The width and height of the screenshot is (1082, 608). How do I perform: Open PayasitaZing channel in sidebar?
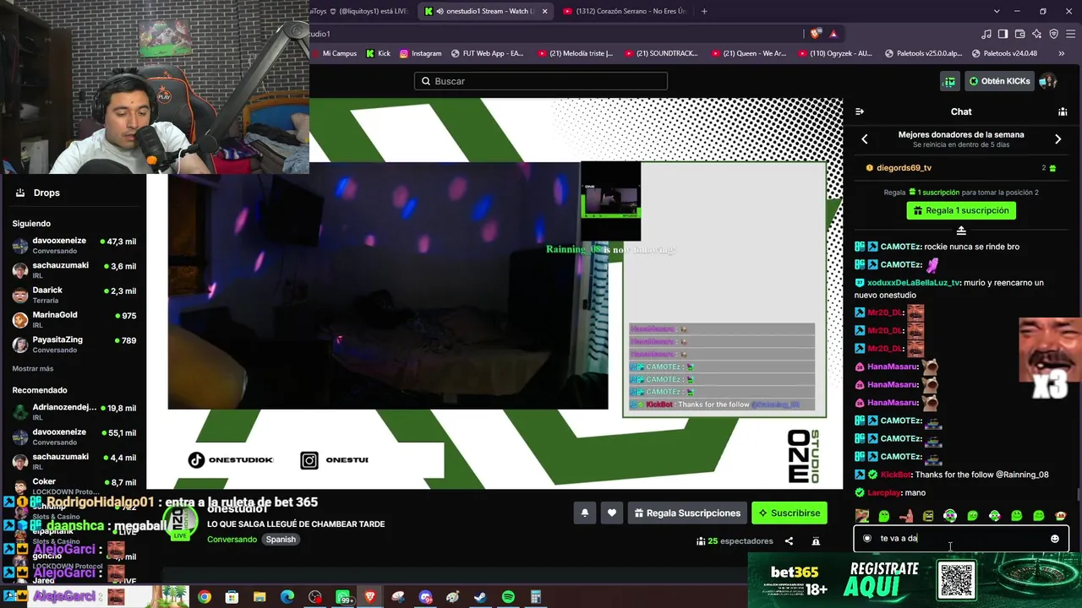point(74,345)
